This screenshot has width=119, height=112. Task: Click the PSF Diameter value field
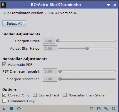point(50,71)
